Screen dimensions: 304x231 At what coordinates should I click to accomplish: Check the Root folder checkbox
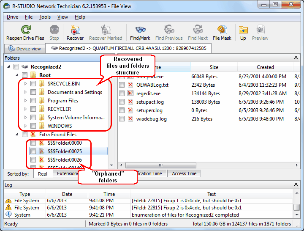tap(25, 75)
